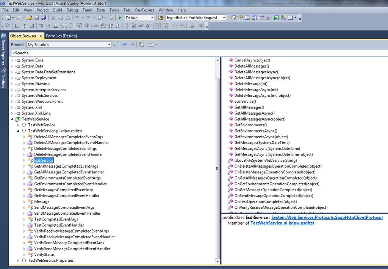Click the Find in Files icon
The image size is (388, 269).
(x=161, y=18)
